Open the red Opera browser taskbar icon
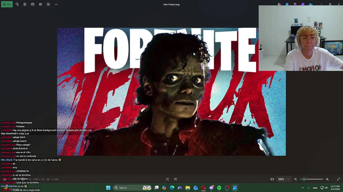 (203, 188)
